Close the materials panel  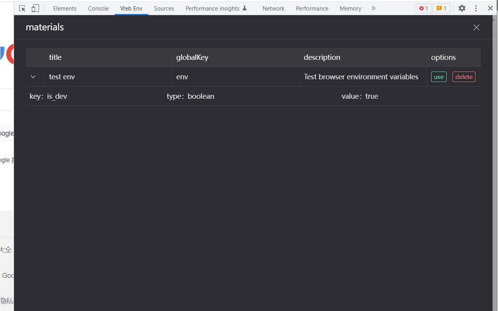click(x=476, y=27)
